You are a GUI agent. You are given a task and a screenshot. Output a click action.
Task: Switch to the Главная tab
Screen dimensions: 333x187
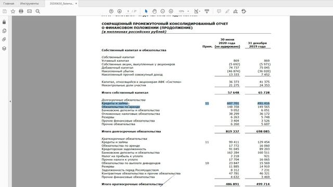(x=9, y=4)
